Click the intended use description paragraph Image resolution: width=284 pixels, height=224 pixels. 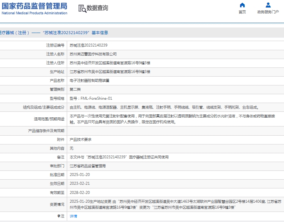[x=172, y=119]
